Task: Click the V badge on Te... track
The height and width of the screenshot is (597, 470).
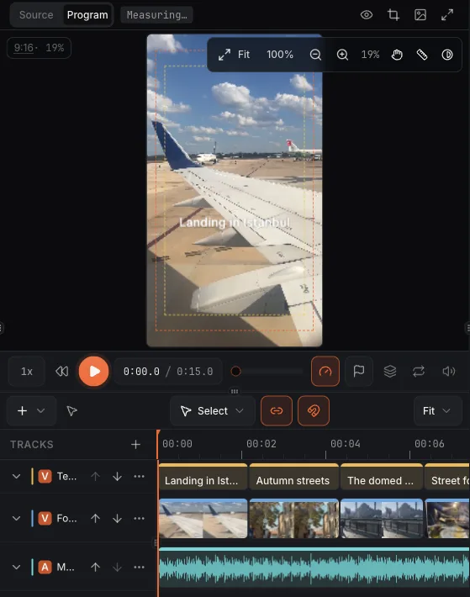Action: (x=45, y=476)
